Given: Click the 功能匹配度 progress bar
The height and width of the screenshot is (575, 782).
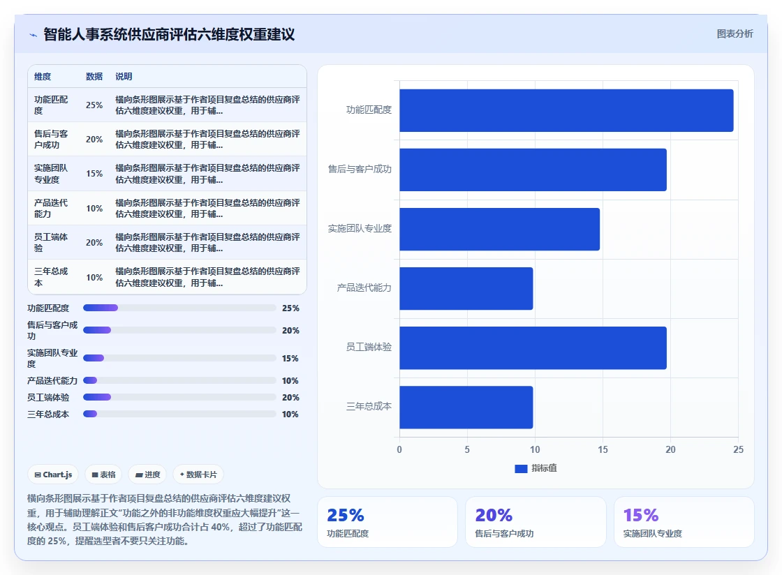Looking at the screenshot, I should 179,308.
